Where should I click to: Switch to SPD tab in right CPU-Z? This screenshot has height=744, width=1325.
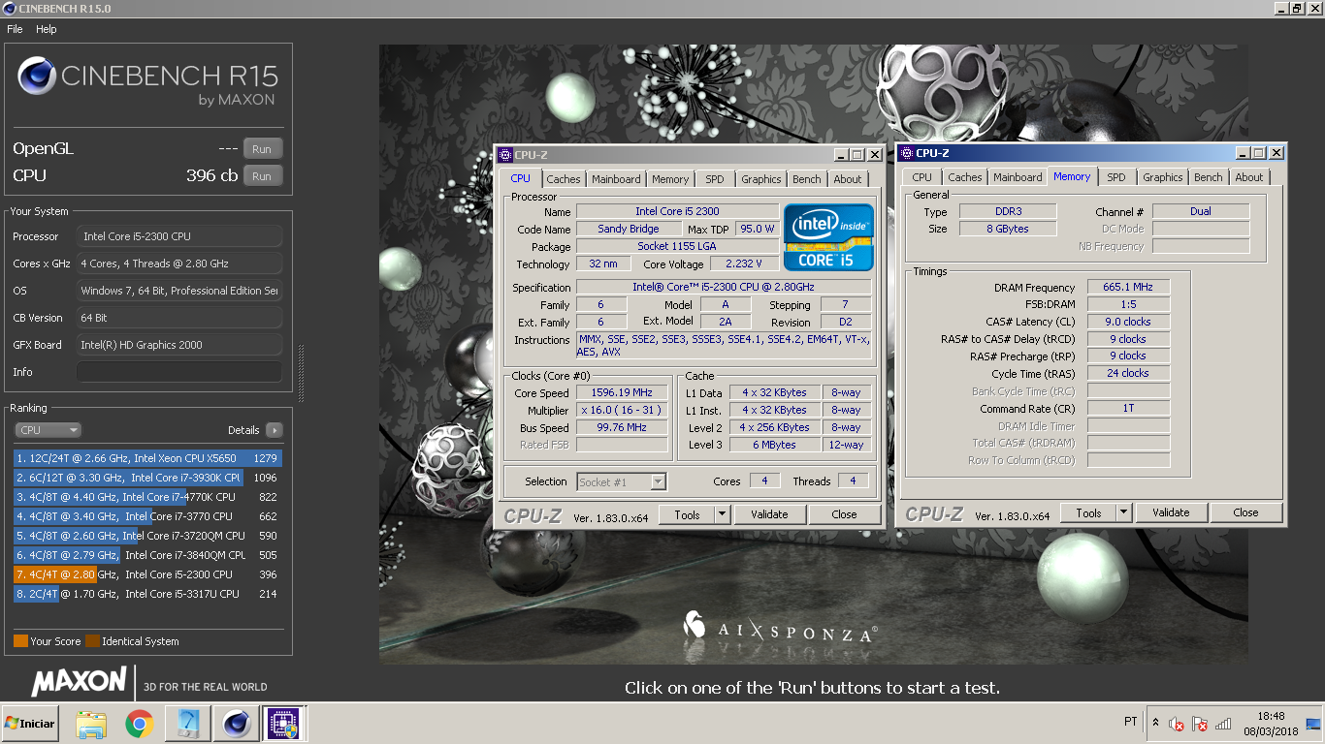click(1116, 177)
